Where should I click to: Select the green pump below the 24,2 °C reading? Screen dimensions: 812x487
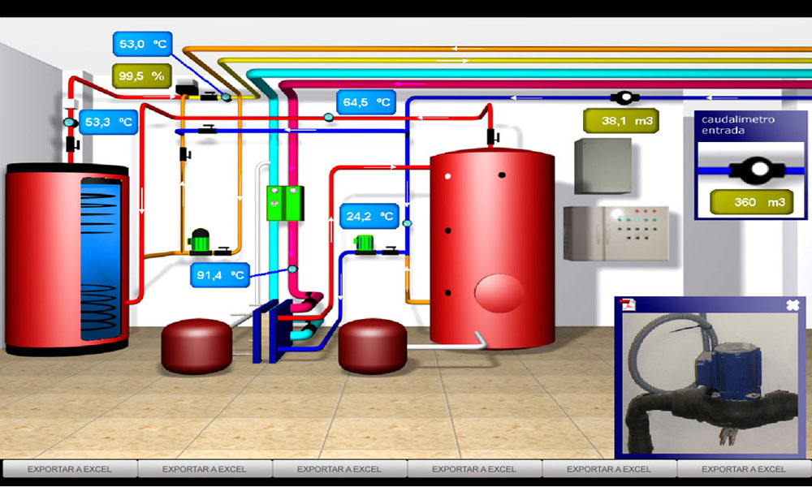click(x=363, y=243)
